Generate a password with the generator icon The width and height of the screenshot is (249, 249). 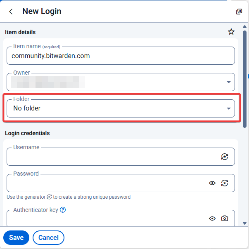point(225,183)
